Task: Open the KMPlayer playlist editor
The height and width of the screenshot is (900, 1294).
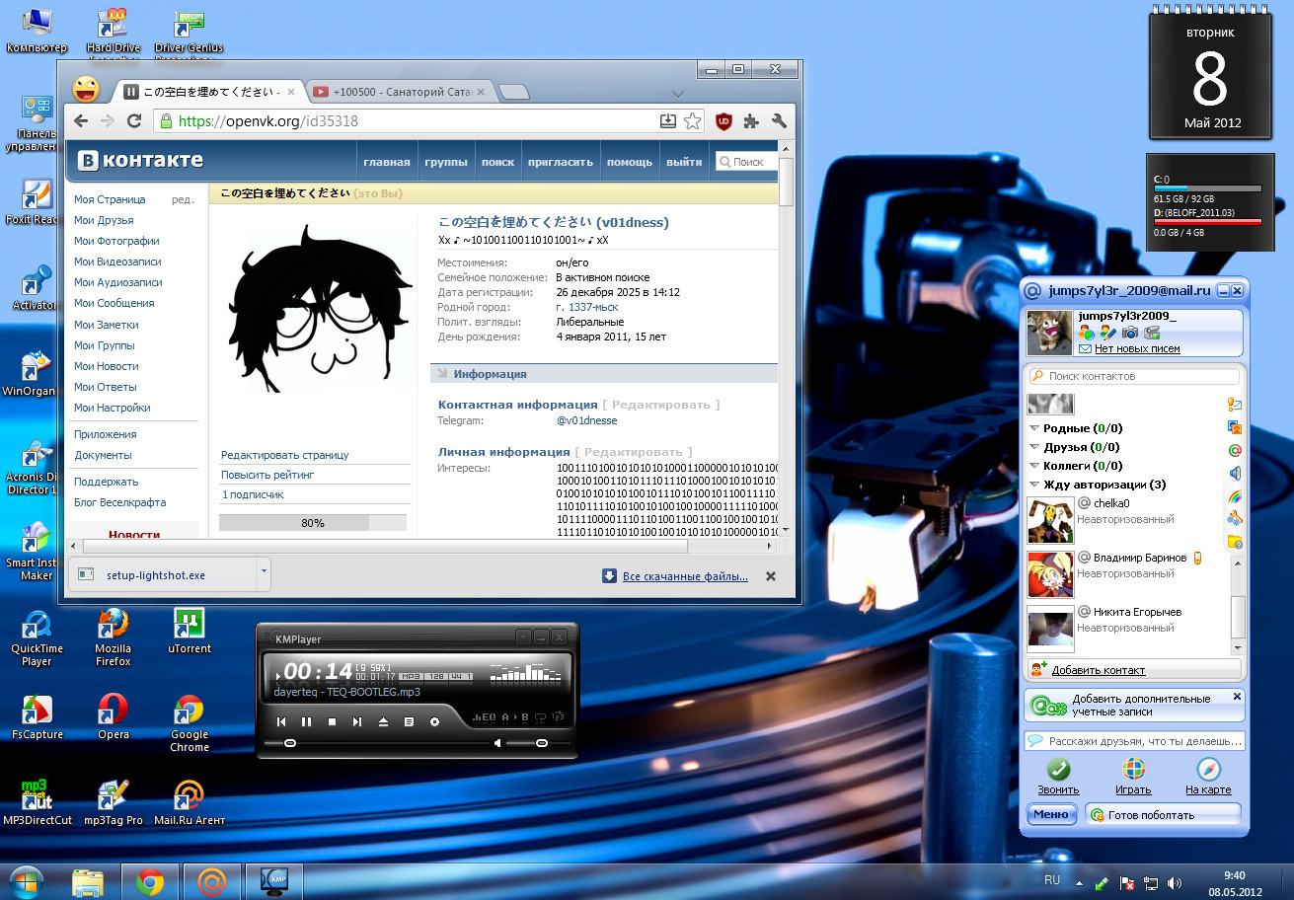Action: 409,722
